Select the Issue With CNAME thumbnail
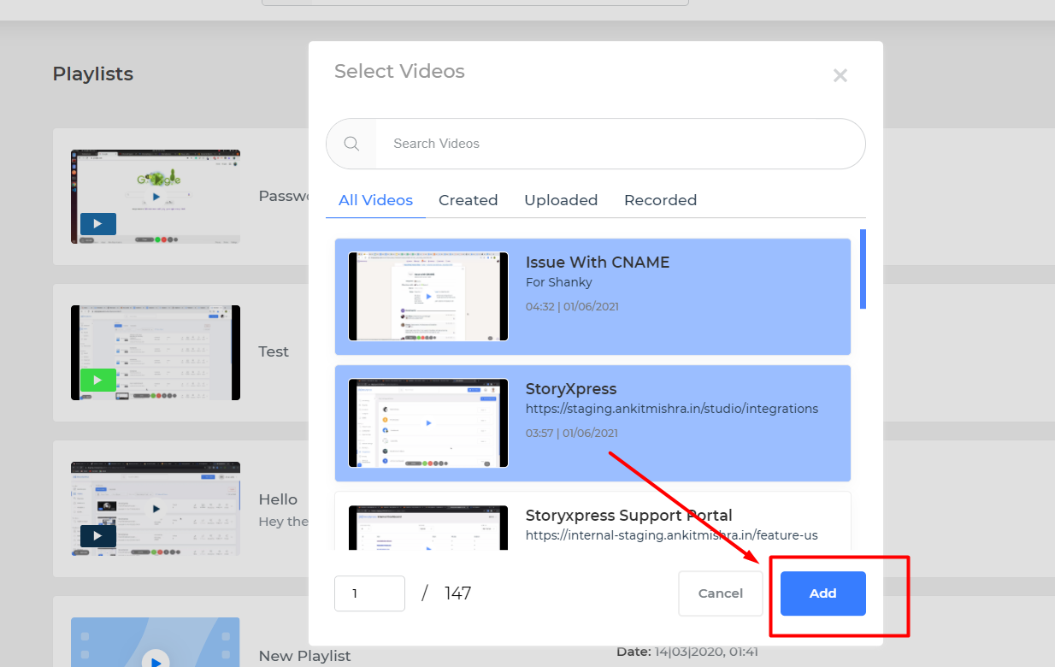This screenshot has height=667, width=1055. pos(428,297)
